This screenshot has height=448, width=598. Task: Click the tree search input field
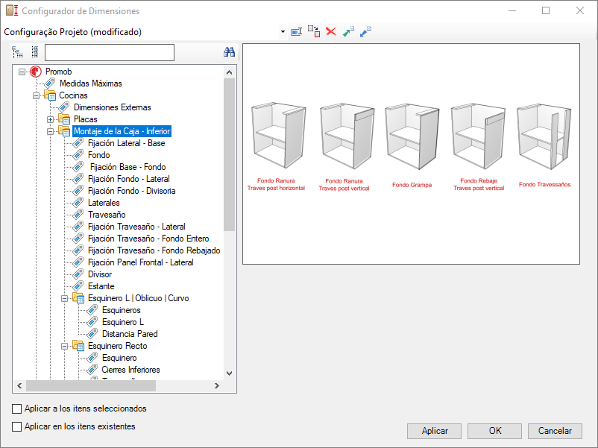point(110,52)
